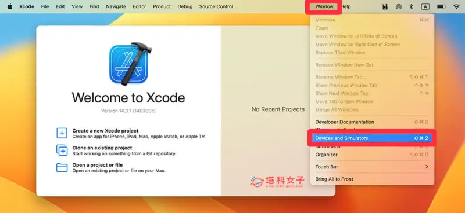Screen dimensions: 465x213
Task: Click the AirDrop-style status icon in menu bar
Action: (399, 7)
